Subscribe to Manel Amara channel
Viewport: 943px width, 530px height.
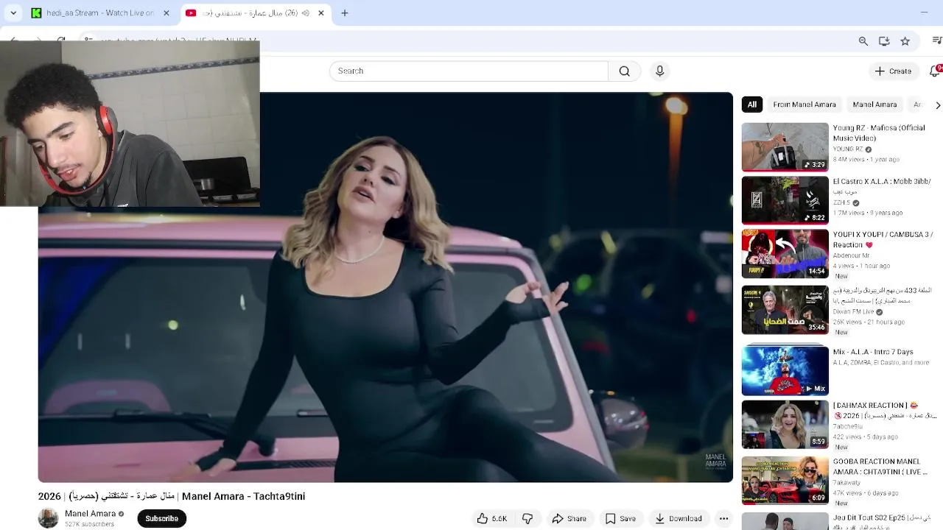[161, 518]
